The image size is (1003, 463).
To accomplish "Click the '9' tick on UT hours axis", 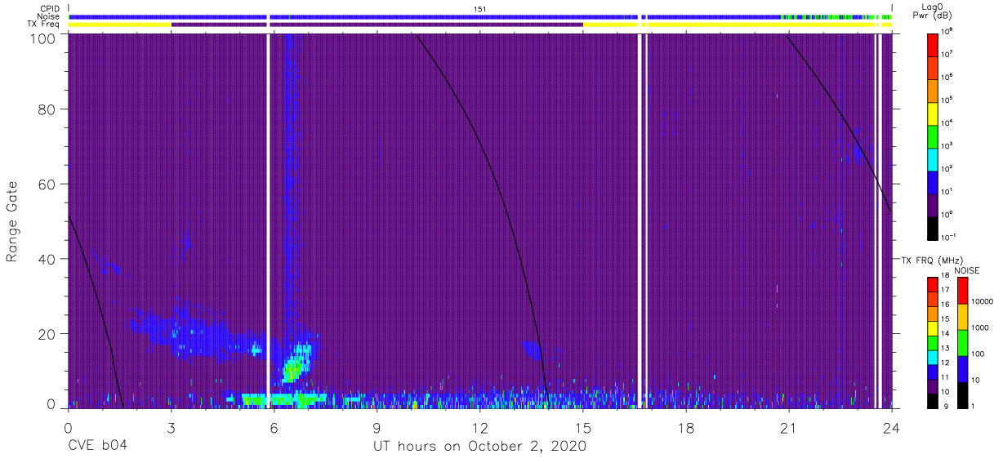I will coord(377,427).
